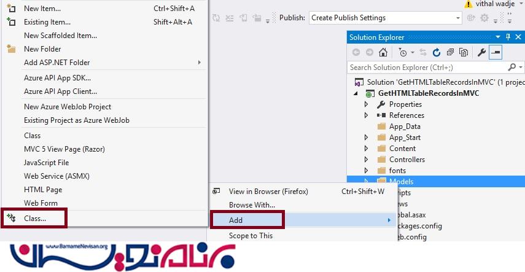Click the Show All Files icon

point(464,52)
